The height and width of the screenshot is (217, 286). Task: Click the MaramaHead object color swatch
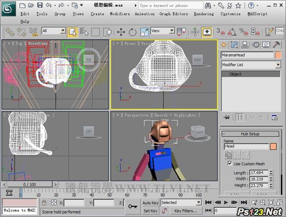click(278, 55)
